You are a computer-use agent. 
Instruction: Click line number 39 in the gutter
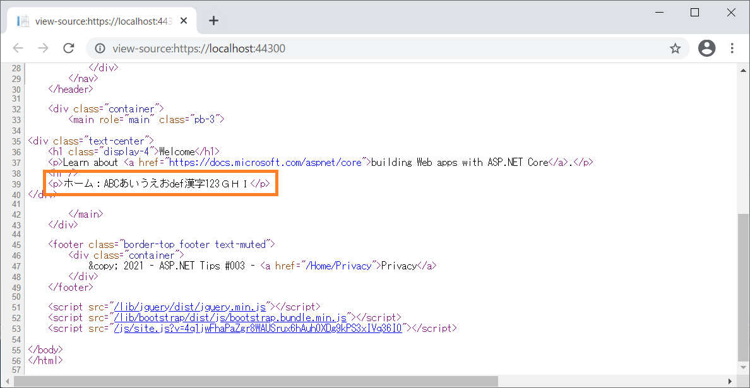click(15, 184)
